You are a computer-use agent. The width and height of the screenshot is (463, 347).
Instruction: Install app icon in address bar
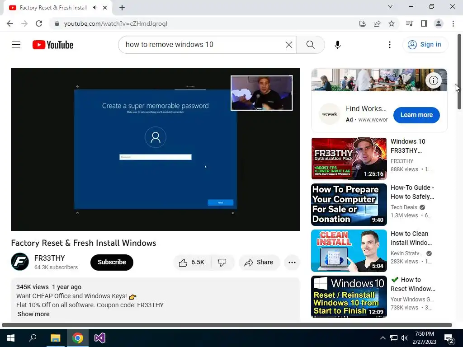click(x=362, y=23)
